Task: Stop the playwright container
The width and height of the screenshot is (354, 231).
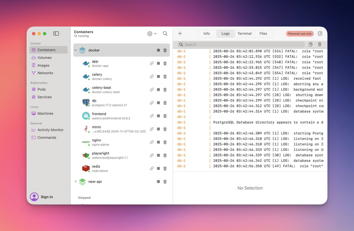Action: pyautogui.click(x=158, y=155)
